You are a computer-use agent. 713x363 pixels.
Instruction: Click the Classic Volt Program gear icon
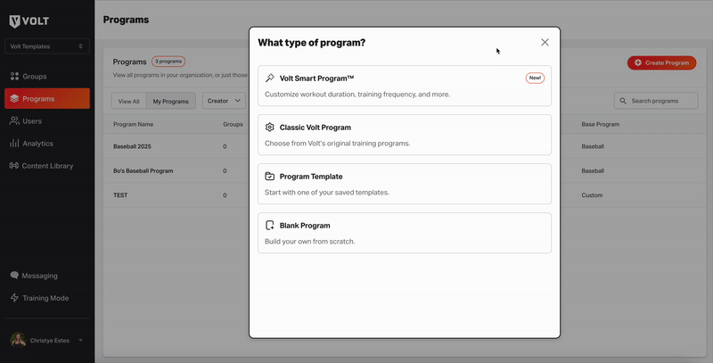pos(270,128)
